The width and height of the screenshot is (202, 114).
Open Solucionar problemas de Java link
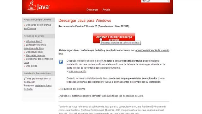(39, 60)
